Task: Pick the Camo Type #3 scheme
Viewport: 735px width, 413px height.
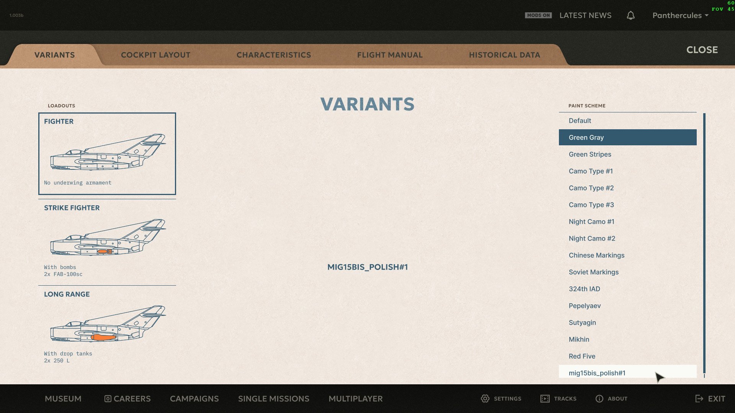Action: click(628, 205)
